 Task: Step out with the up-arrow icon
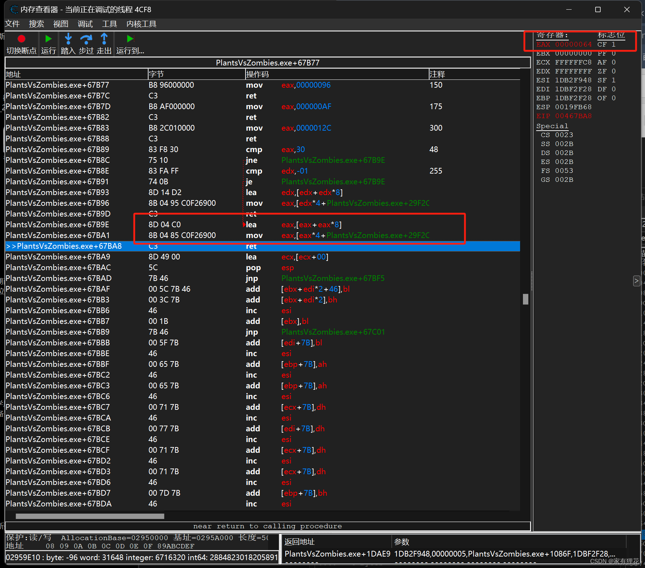pos(104,39)
